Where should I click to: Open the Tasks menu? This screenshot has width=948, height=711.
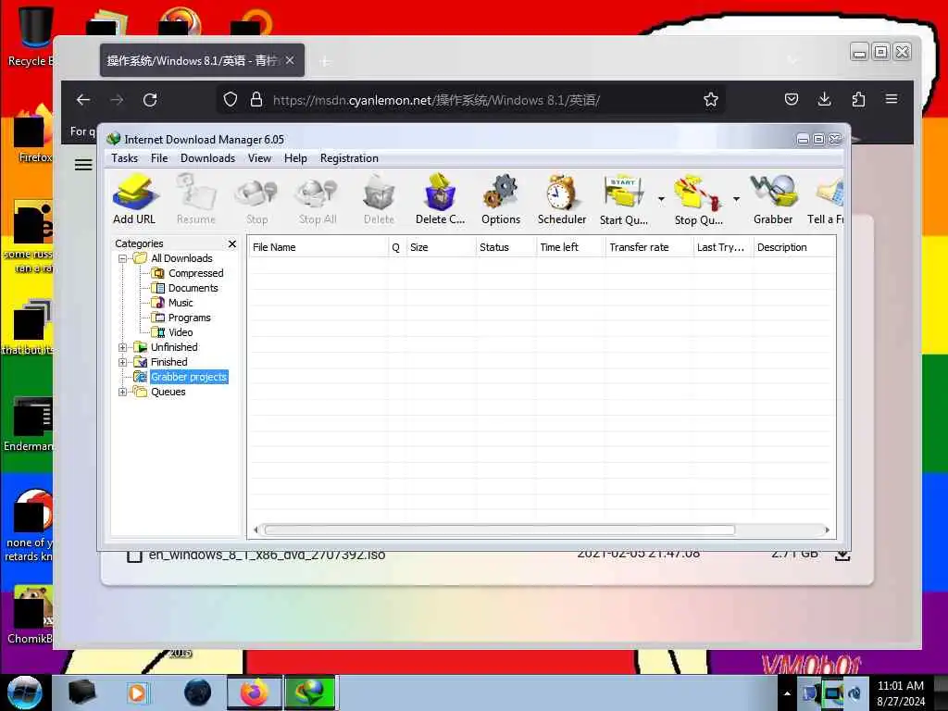[x=125, y=158]
